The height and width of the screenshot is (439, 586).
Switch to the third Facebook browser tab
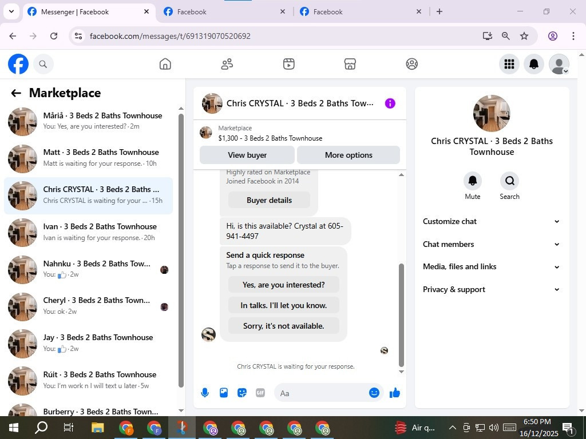(361, 12)
